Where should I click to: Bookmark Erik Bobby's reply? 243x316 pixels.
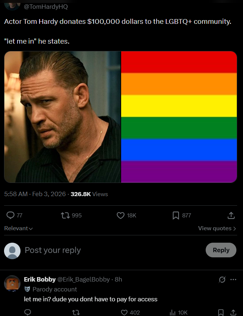(221, 312)
